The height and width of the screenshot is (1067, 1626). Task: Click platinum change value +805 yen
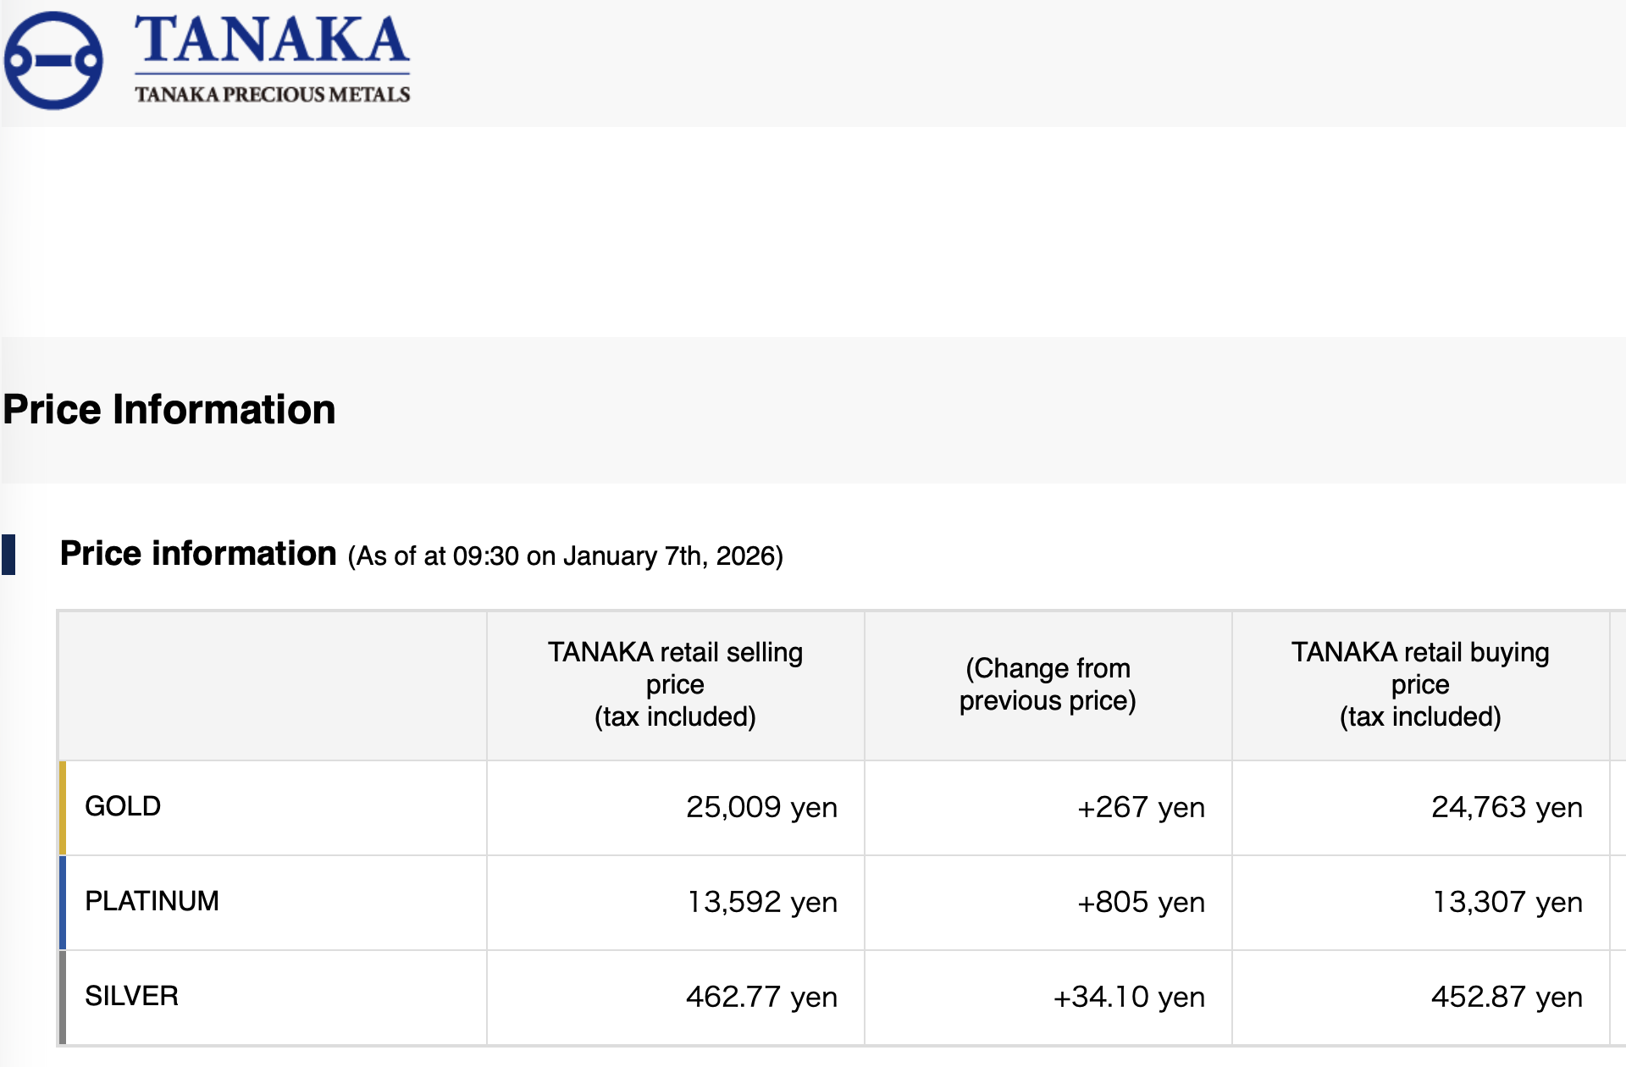(1141, 902)
